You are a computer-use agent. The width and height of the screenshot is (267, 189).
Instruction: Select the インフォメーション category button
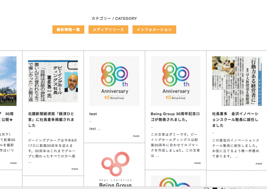154,30
